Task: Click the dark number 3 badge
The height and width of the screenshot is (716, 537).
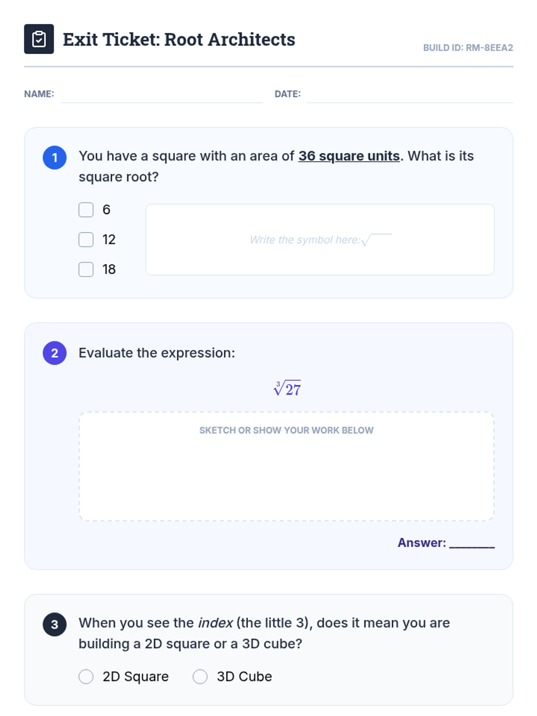Action: pyautogui.click(x=55, y=624)
